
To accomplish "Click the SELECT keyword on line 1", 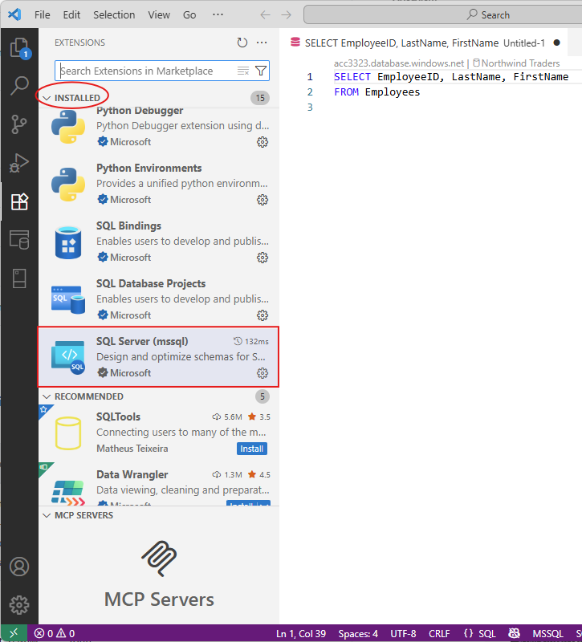I will point(352,77).
